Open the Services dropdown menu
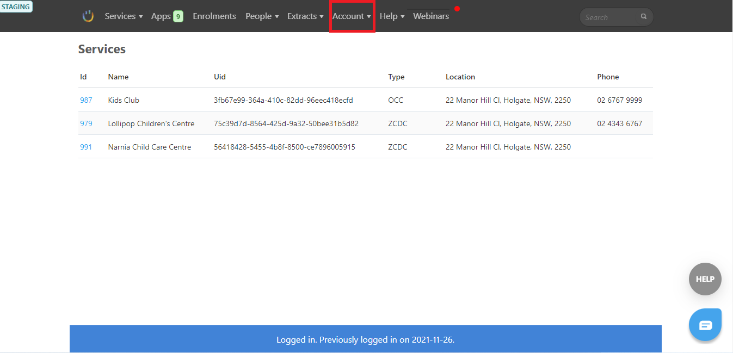Image resolution: width=733 pixels, height=353 pixels. coord(124,16)
